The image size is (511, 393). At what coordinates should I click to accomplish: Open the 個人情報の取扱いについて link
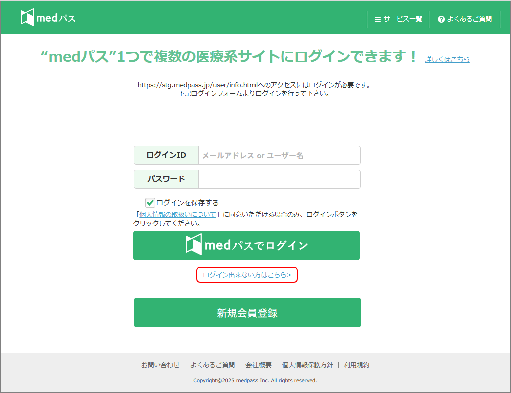(x=178, y=215)
